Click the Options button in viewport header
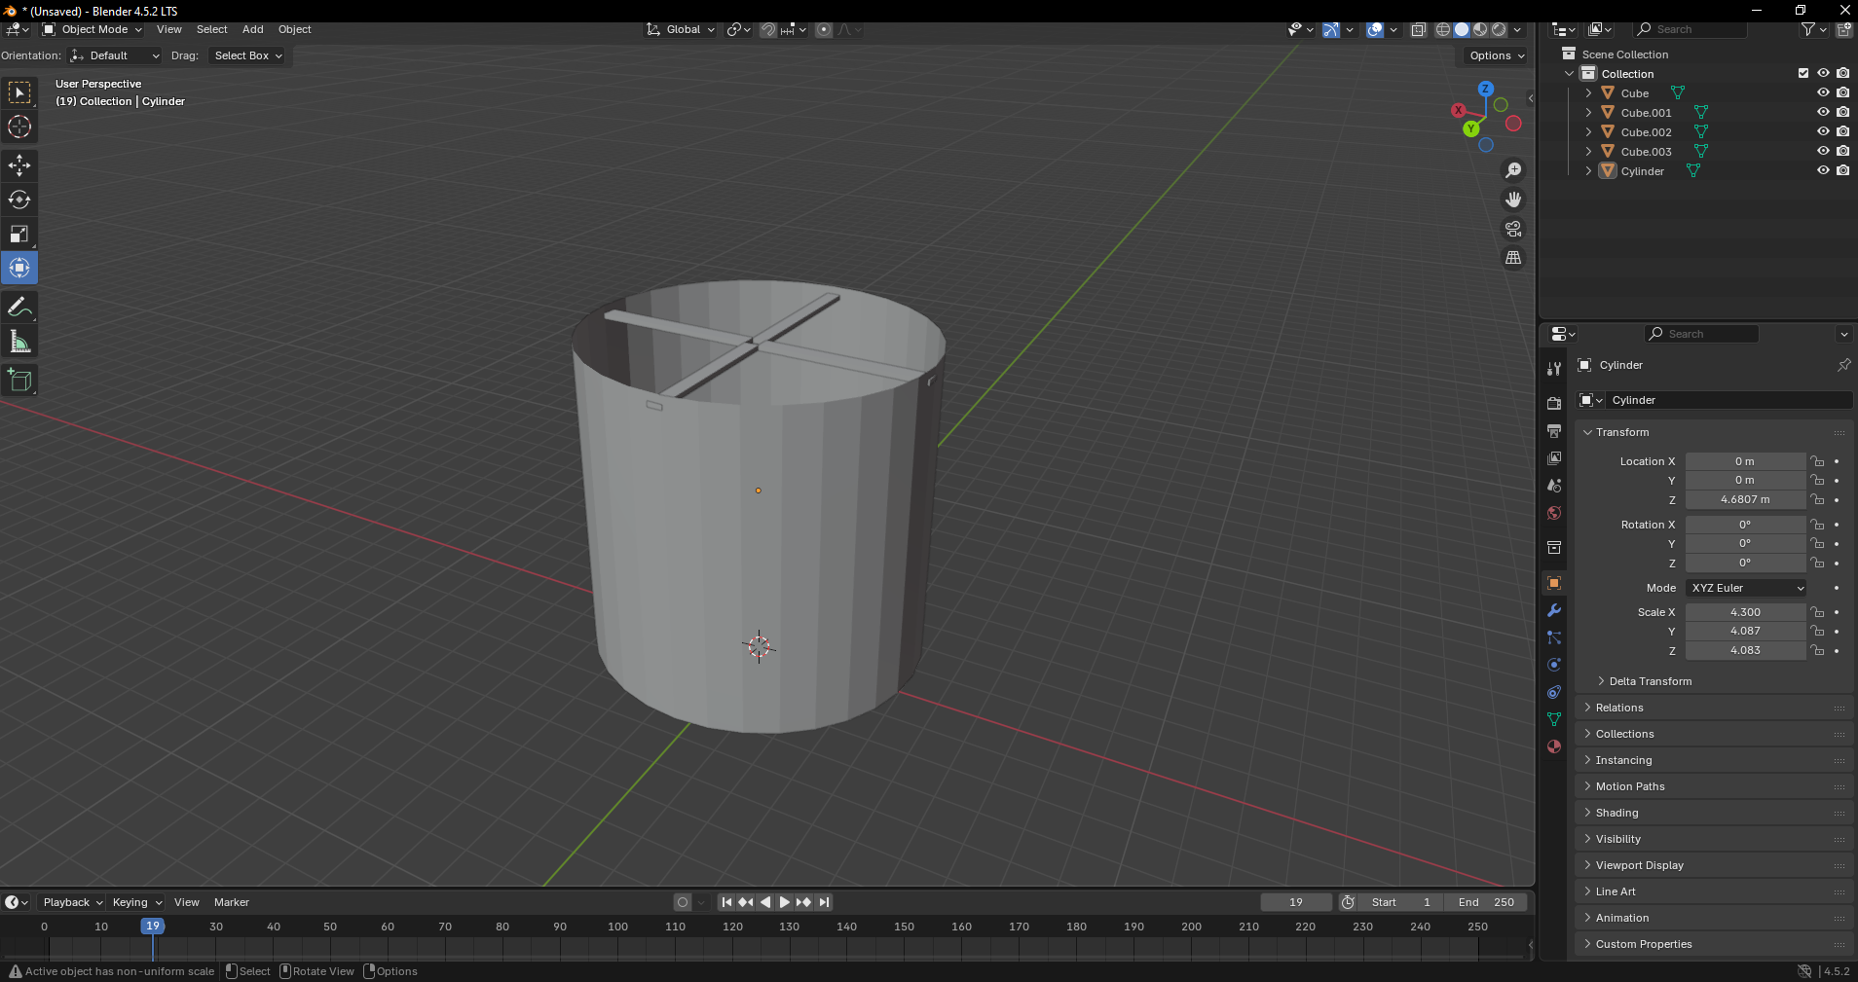The height and width of the screenshot is (982, 1858). tap(1497, 55)
